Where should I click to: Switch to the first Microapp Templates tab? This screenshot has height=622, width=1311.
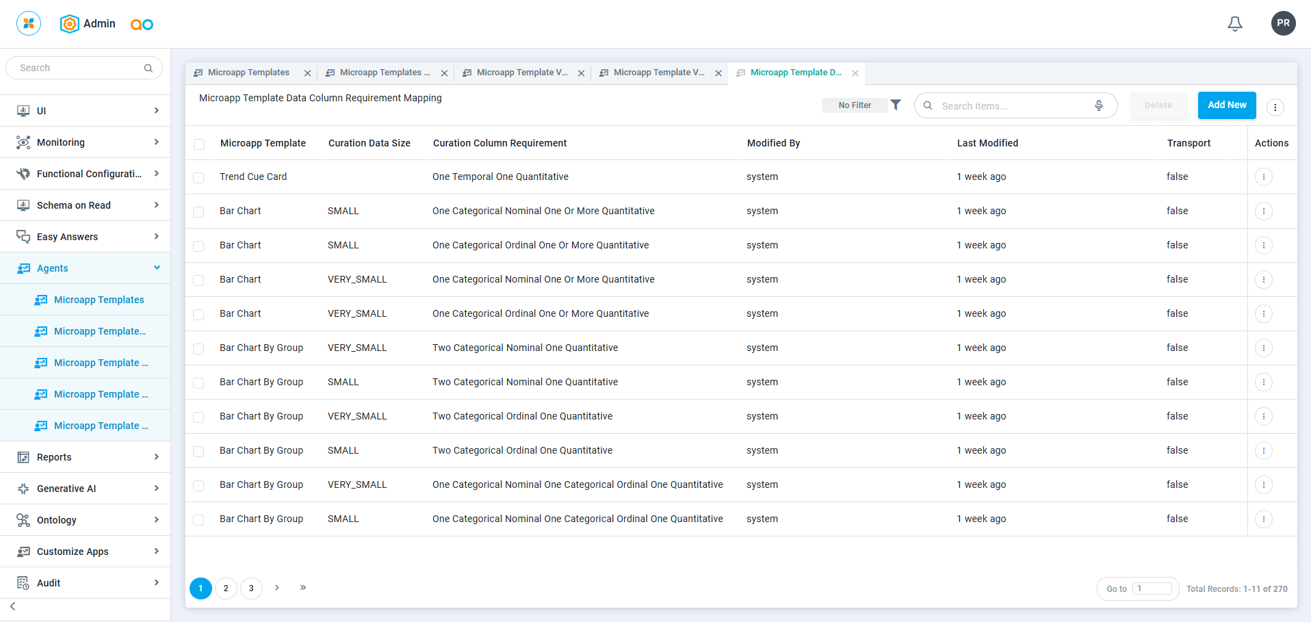(x=248, y=73)
